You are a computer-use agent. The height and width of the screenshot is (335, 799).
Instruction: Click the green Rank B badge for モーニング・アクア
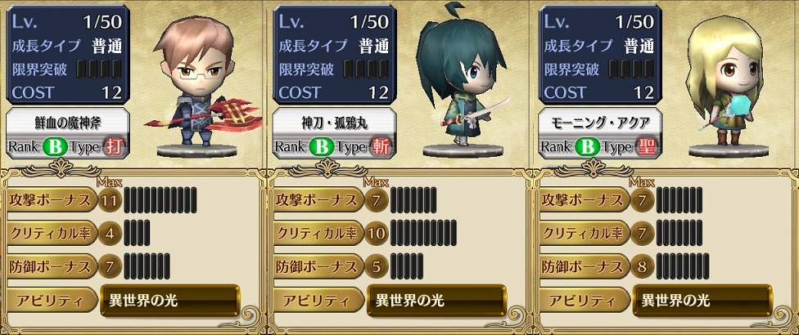(x=586, y=147)
